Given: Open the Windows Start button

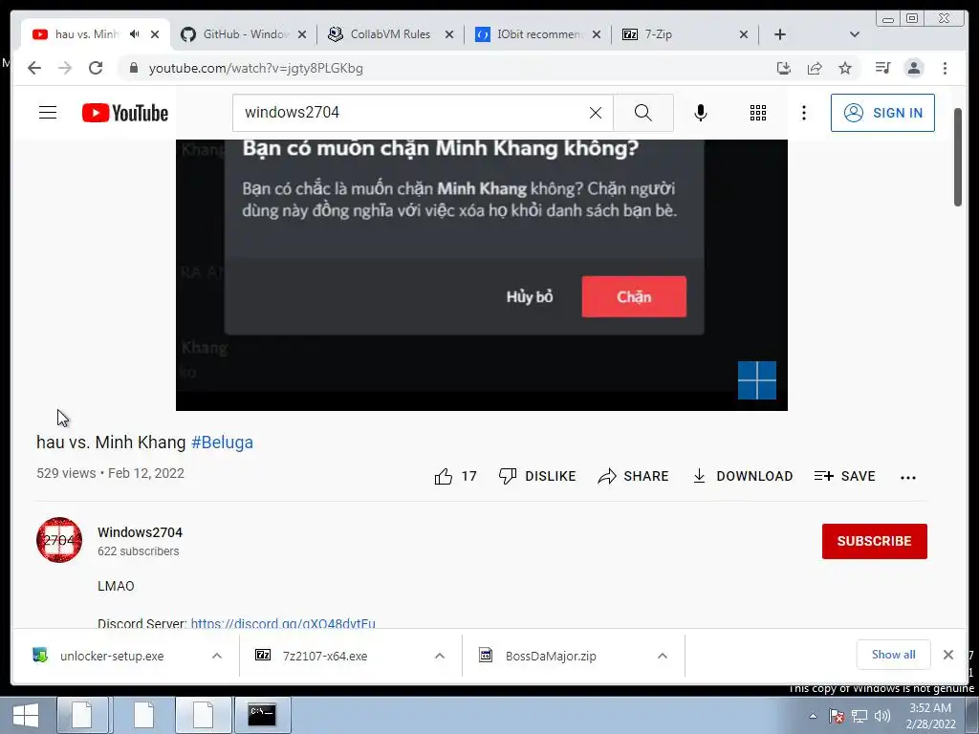Looking at the screenshot, I should pos(26,715).
